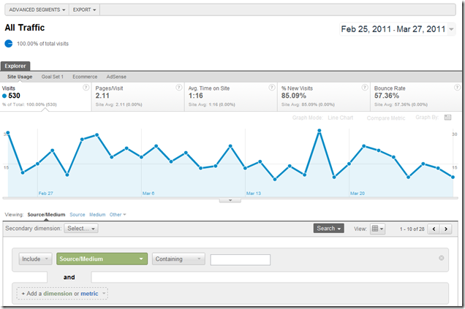Select the Pages/Visit metric tile
The height and width of the screenshot is (309, 465).
(x=138, y=97)
